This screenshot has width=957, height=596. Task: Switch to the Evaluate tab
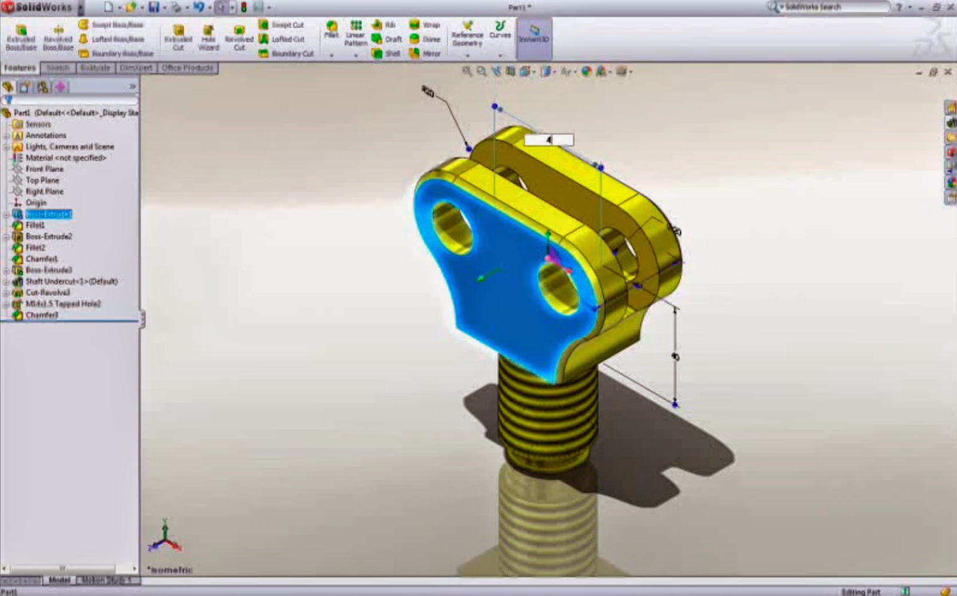[95, 68]
